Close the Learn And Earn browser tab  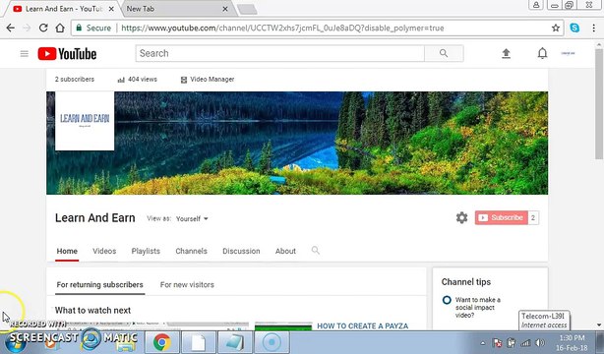point(111,9)
